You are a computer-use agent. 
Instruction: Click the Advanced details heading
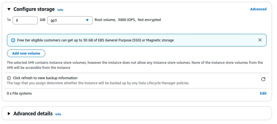point(33,113)
